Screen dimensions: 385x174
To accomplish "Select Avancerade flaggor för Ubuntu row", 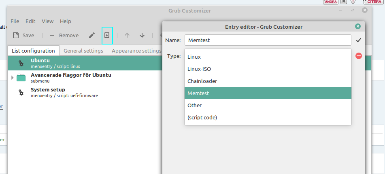I will pyautogui.click(x=85, y=78).
